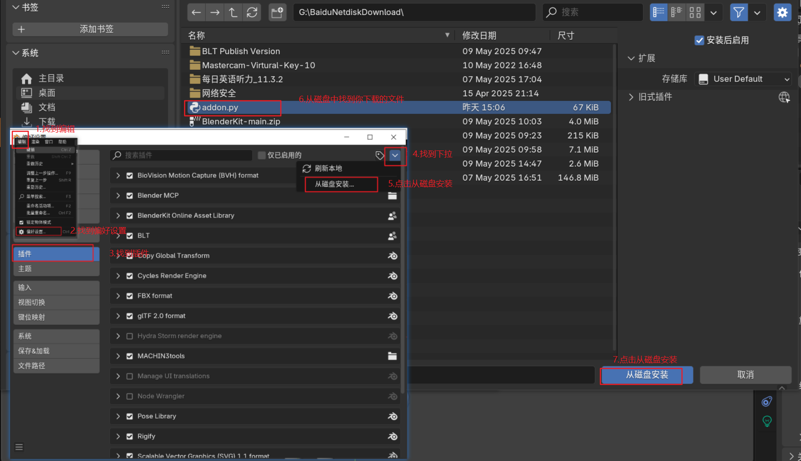The image size is (801, 461).
Task: Disable BioVision Motion Capture addon checkbox
Action: tap(129, 176)
